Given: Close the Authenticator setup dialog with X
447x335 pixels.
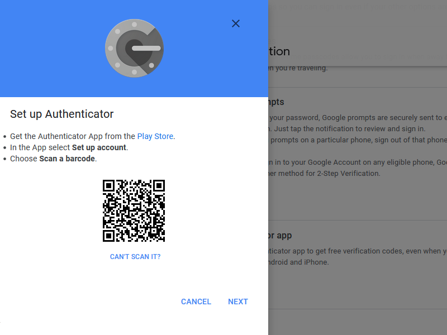Looking at the screenshot, I should 236,23.
